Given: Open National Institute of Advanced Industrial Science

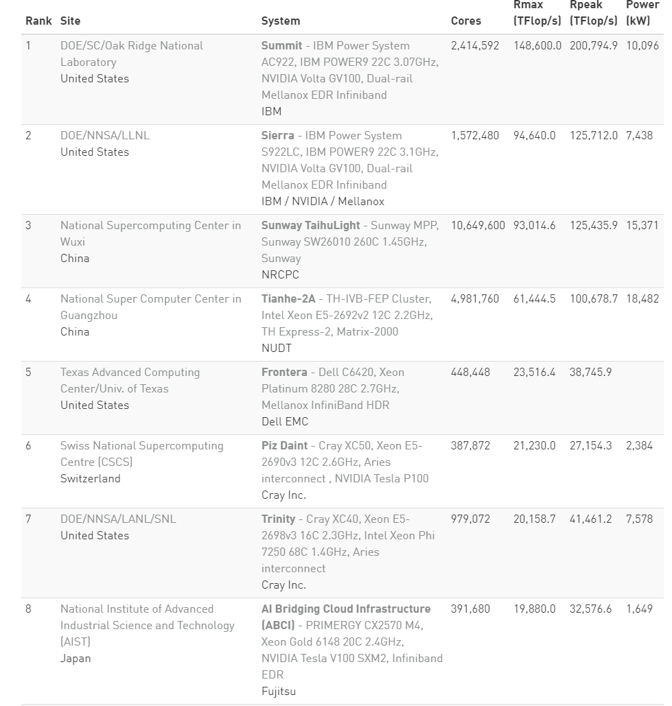Looking at the screenshot, I should (148, 625).
